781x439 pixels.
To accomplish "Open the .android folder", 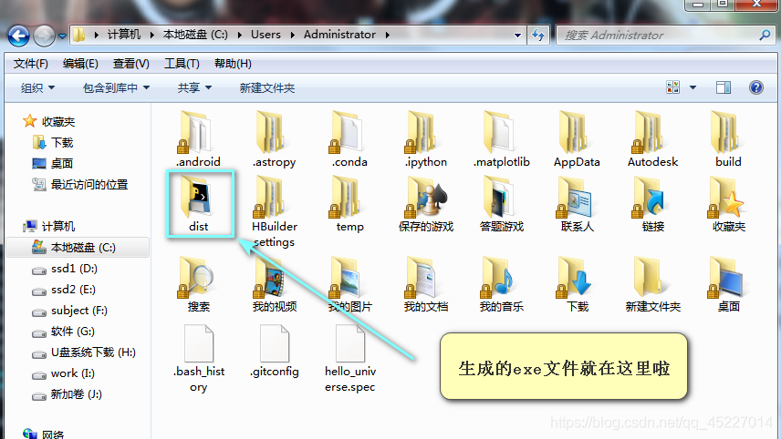I will click(x=198, y=137).
